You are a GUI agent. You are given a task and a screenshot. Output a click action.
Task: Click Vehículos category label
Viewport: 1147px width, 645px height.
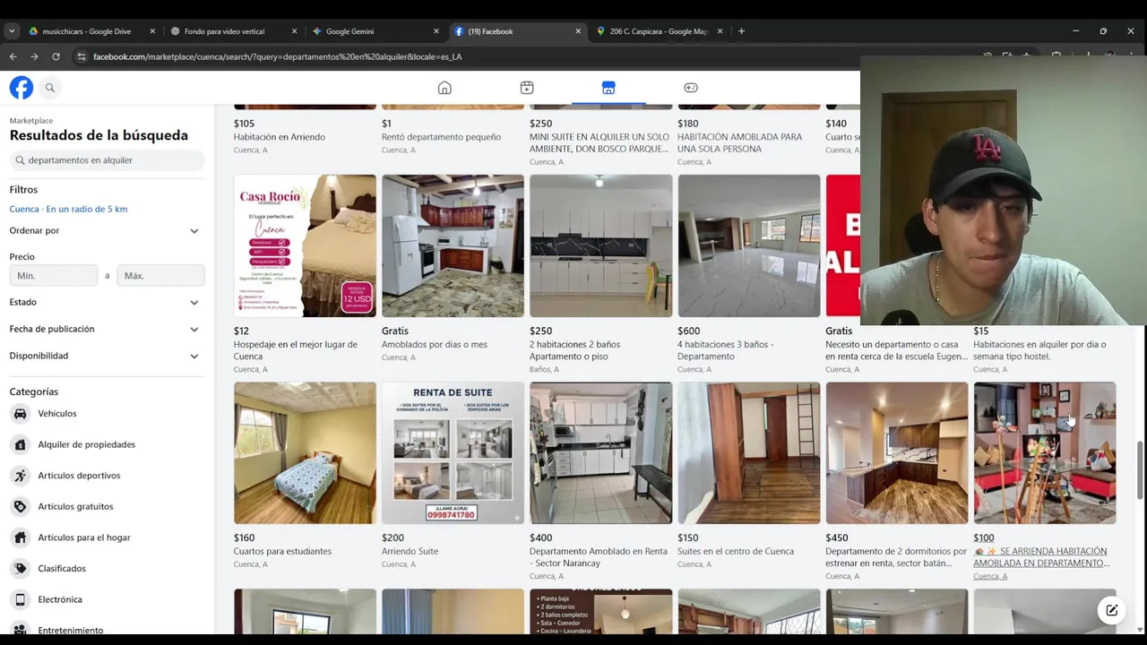[x=57, y=414]
